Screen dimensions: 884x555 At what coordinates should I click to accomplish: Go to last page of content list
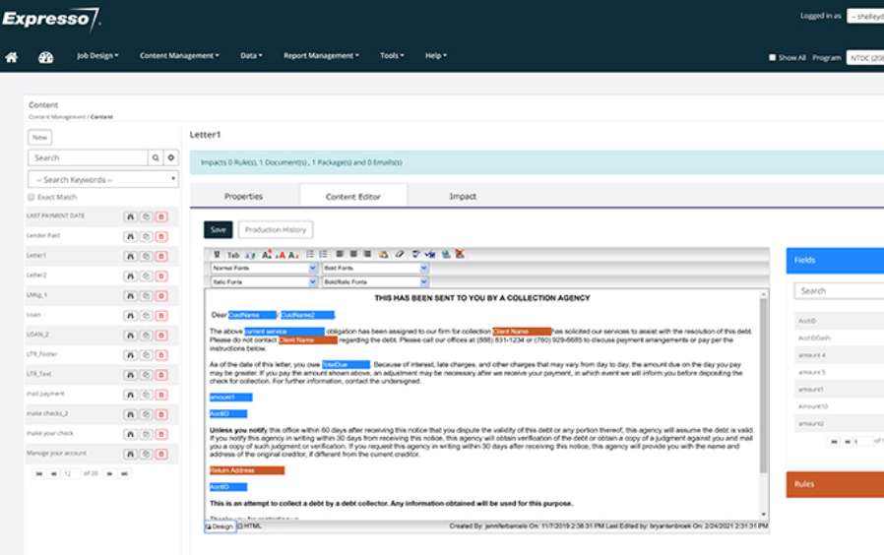pyautogui.click(x=125, y=474)
